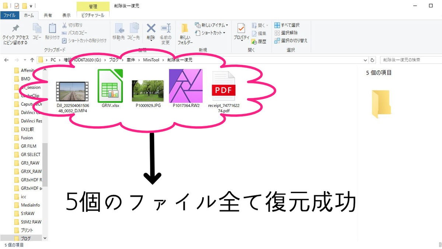The image size is (442, 249).
Task: Open recent locations dropdown near navigation arrows
Action: [25, 60]
